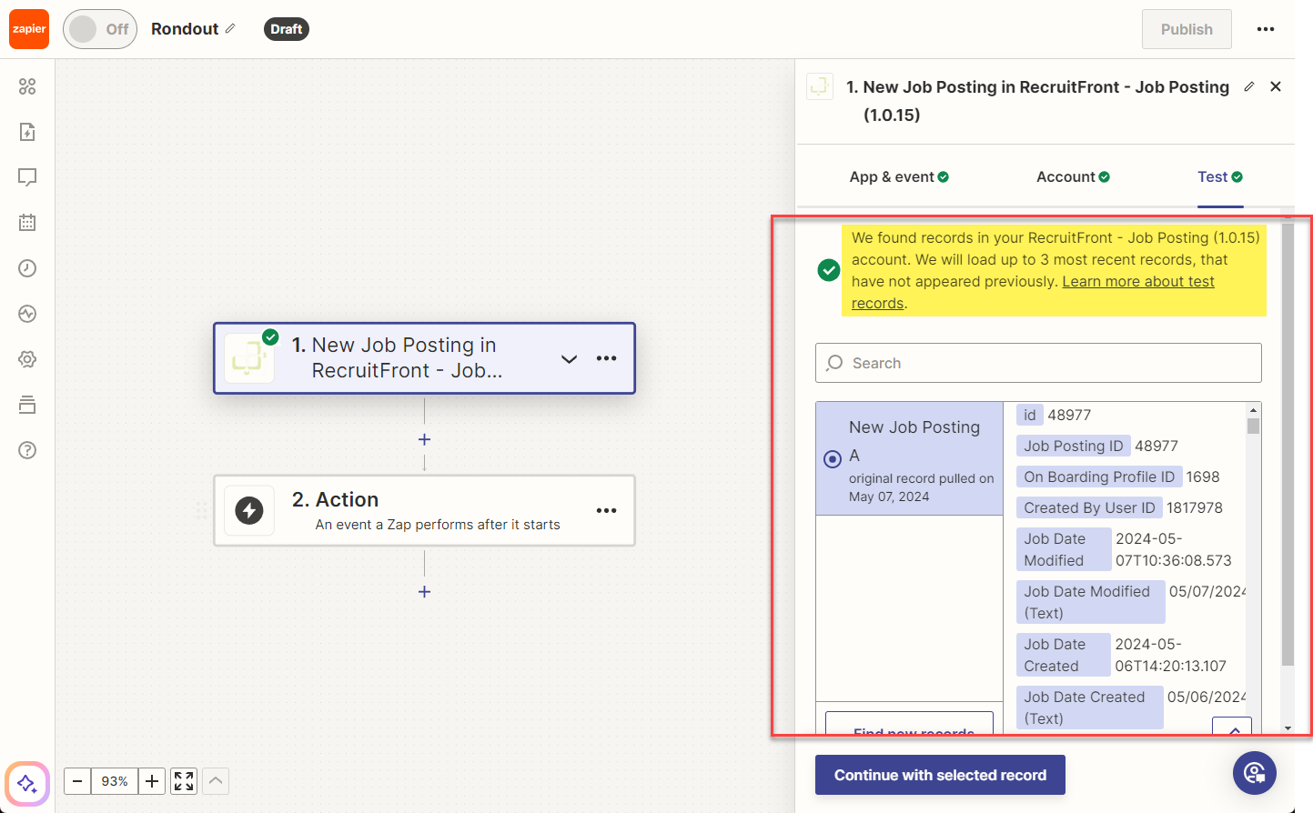This screenshot has height=813, width=1313.
Task: Click the Job Date Modified (Text) label
Action: click(1090, 602)
